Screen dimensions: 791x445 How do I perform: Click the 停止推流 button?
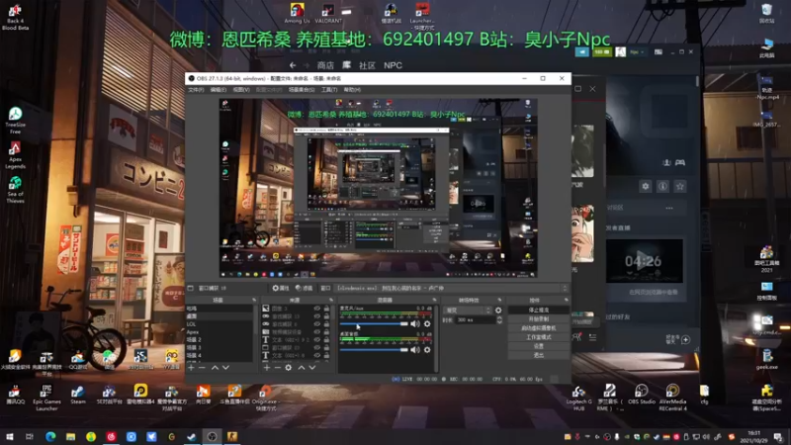[x=538, y=310]
